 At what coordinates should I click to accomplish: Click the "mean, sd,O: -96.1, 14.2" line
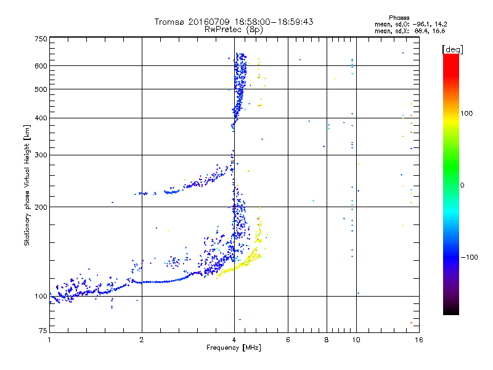pyautogui.click(x=410, y=24)
